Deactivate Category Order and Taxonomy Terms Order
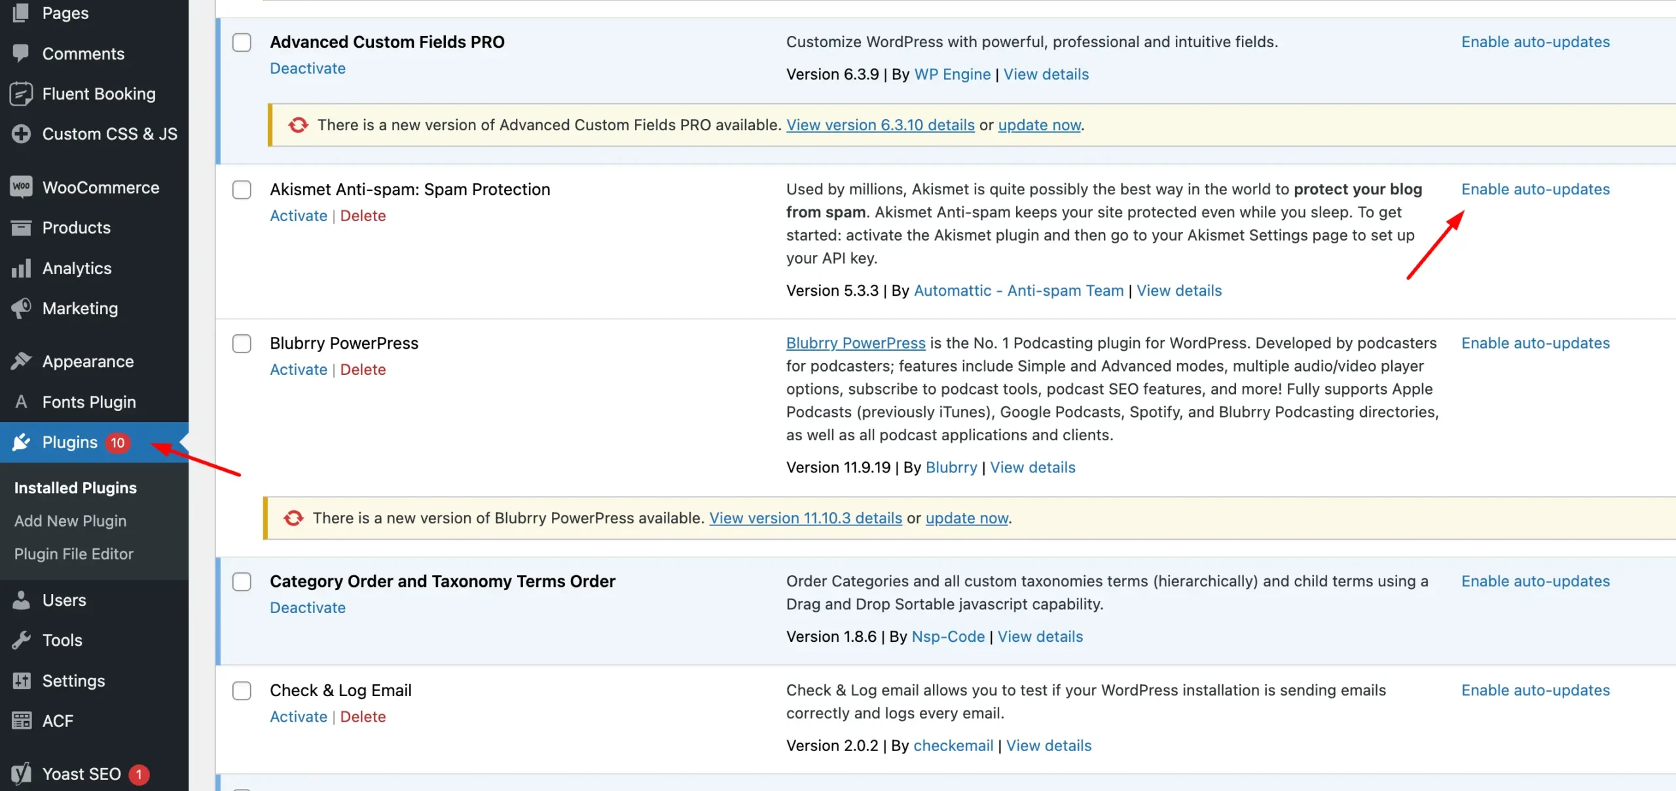1676x791 pixels. point(308,607)
